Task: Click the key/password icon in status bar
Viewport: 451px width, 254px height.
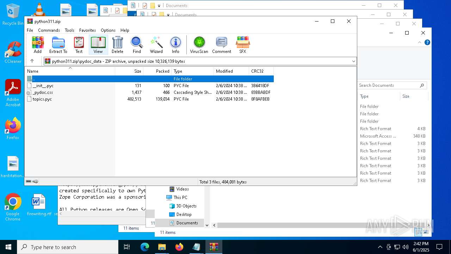Action: 35,181
